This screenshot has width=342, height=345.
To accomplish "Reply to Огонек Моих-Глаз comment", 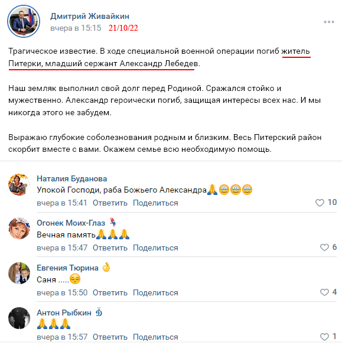I will point(110,248).
